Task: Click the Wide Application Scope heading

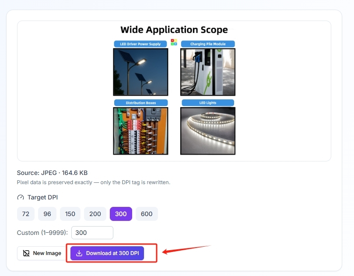Action: (174, 30)
